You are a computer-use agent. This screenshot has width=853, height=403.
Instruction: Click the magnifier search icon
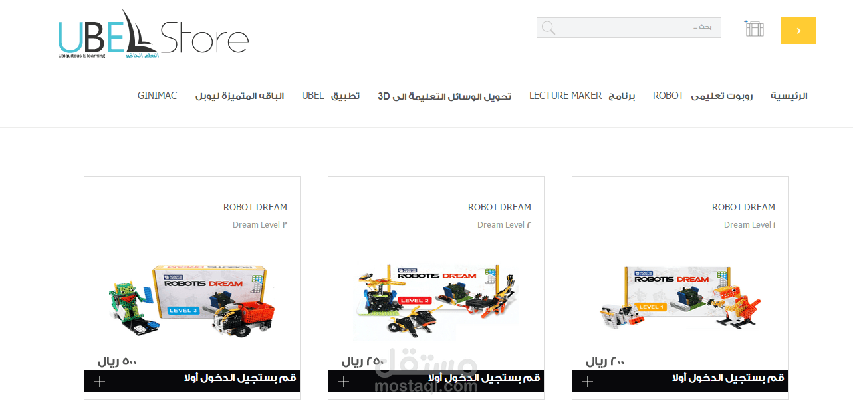tap(548, 27)
